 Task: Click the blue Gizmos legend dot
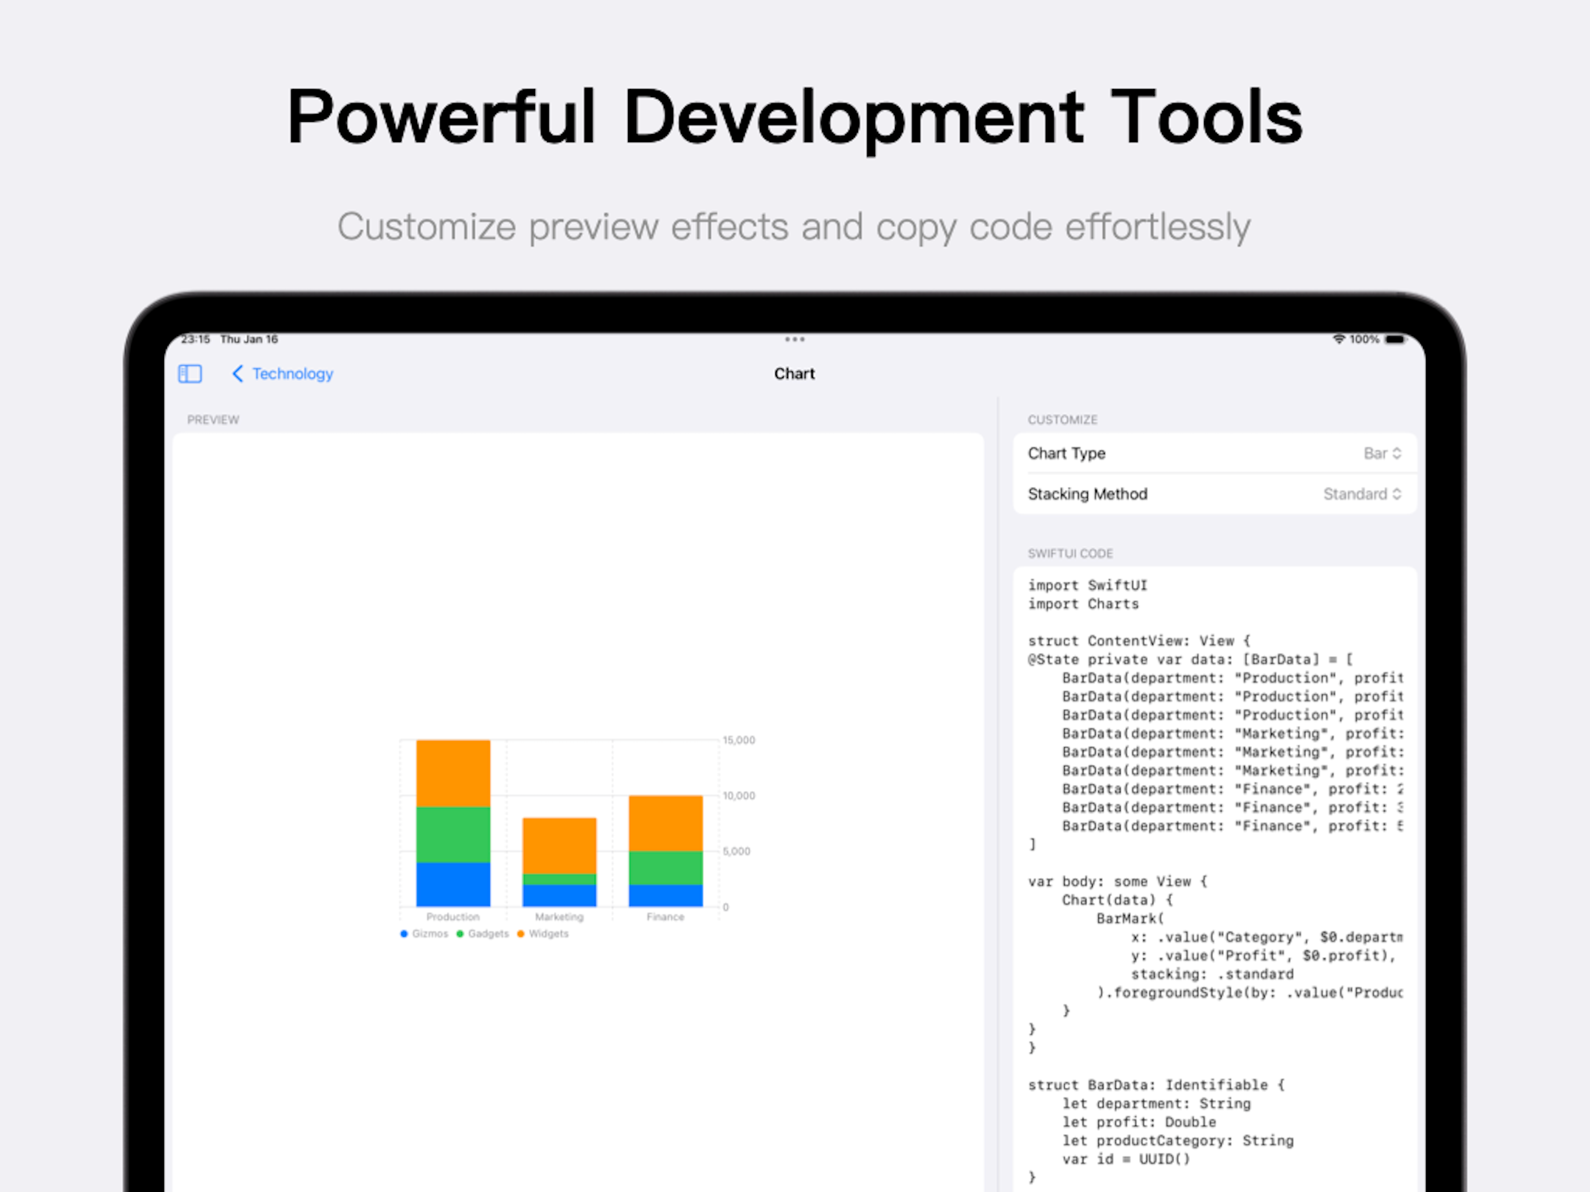click(x=404, y=934)
